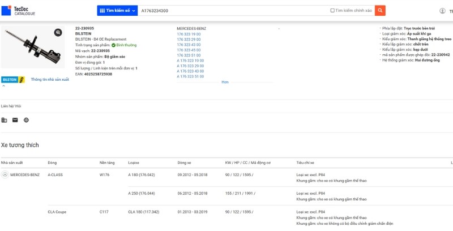Image resolution: width=453 pixels, height=231 pixels.
Task: Open OE number 176 323 43 00
Action: 189,45
